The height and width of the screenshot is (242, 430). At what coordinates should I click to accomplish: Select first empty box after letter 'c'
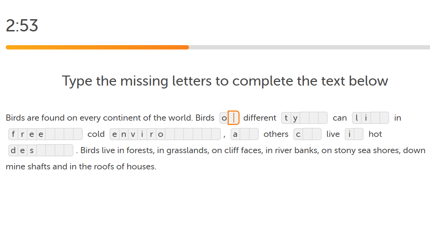[x=308, y=134]
